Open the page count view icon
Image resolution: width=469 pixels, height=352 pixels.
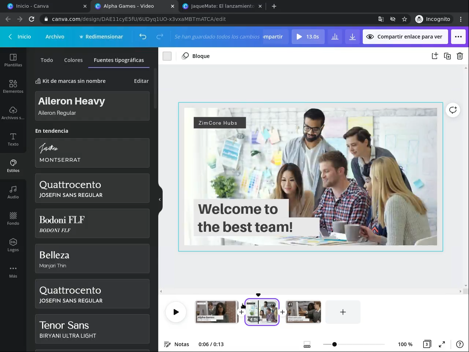426,344
